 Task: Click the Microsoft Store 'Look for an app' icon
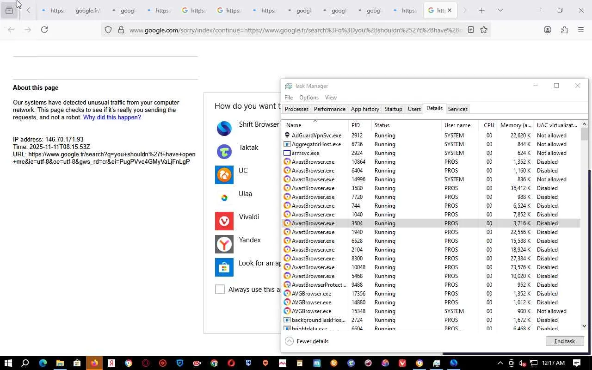pyautogui.click(x=224, y=267)
